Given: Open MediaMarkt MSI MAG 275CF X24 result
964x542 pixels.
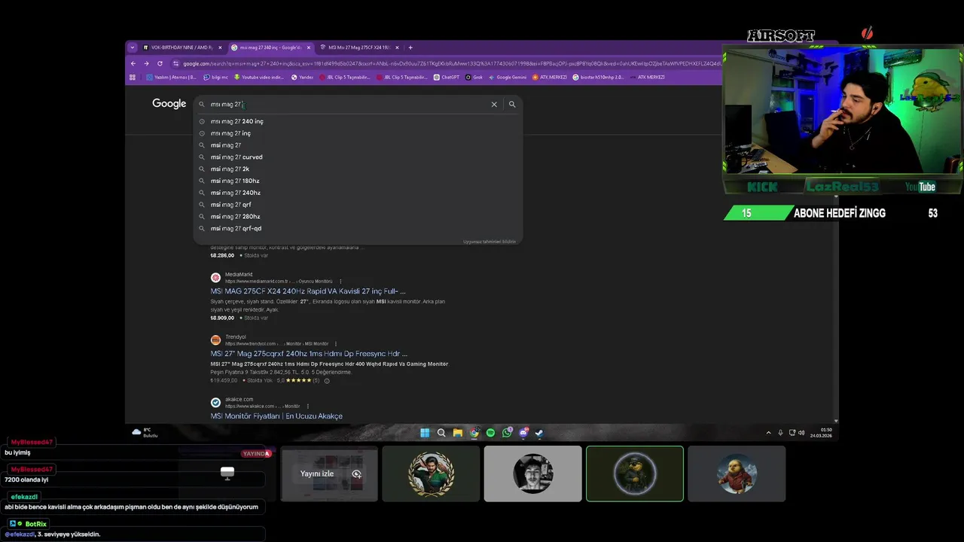Looking at the screenshot, I should [308, 291].
